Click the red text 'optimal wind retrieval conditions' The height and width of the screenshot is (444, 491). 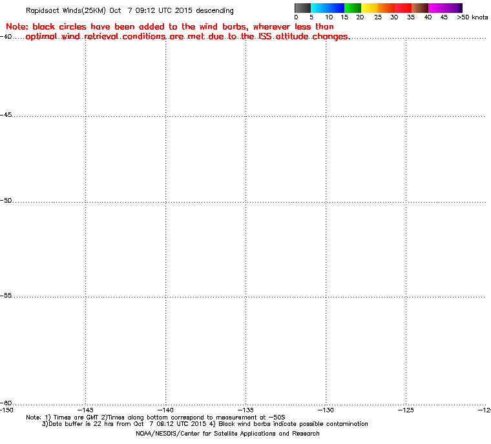click(96, 37)
